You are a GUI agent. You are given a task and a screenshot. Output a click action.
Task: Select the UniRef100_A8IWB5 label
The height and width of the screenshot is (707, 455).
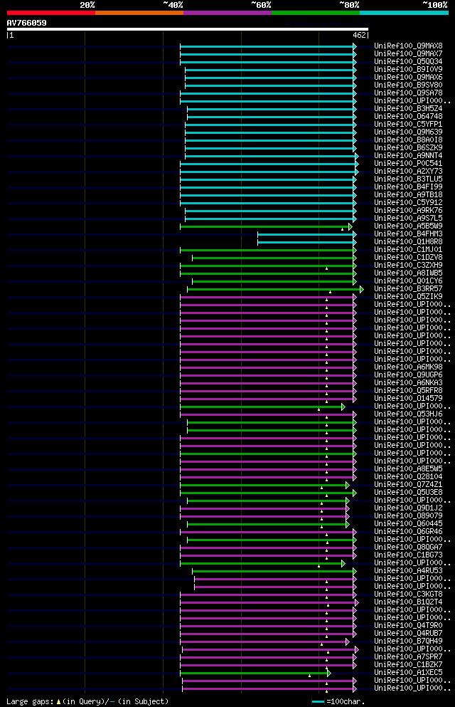(x=408, y=273)
